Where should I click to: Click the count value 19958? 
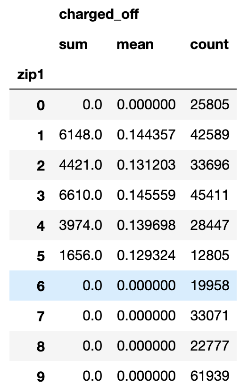[210, 286]
